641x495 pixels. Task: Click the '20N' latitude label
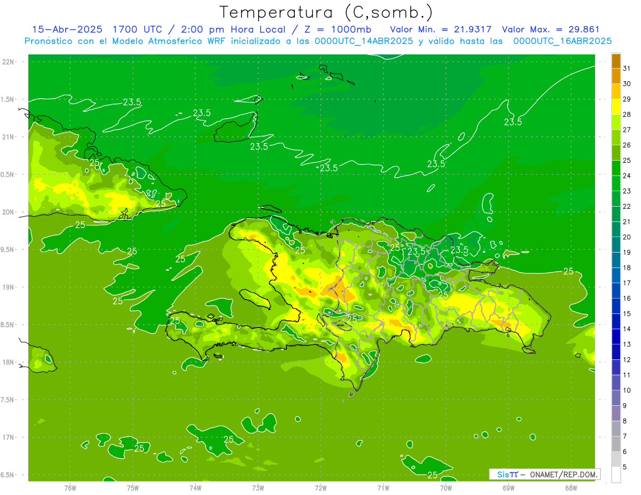(x=9, y=212)
